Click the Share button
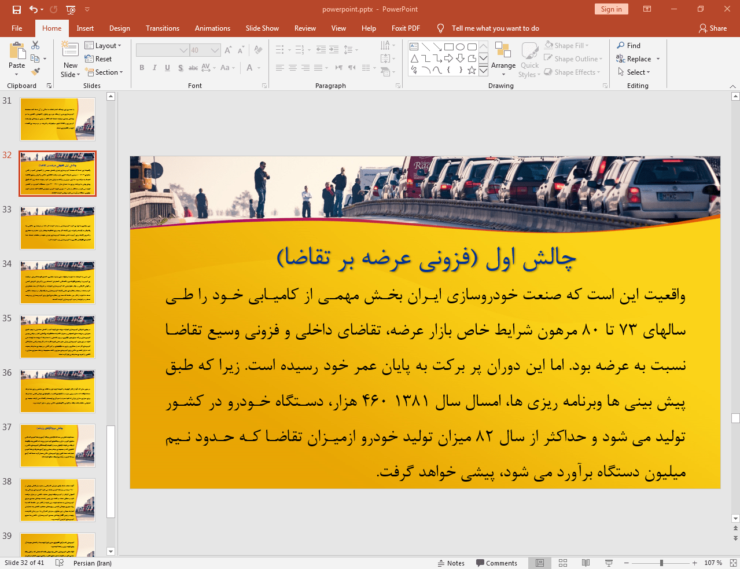The height and width of the screenshot is (569, 740). coord(713,28)
